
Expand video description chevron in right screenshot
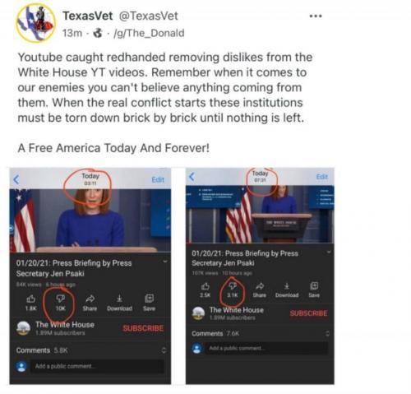[329, 252]
